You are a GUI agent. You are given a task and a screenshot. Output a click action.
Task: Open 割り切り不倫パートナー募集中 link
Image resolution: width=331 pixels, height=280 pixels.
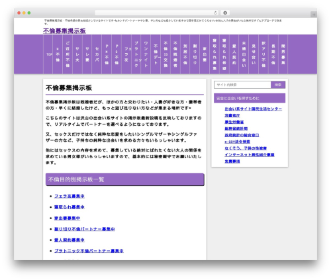(85, 229)
